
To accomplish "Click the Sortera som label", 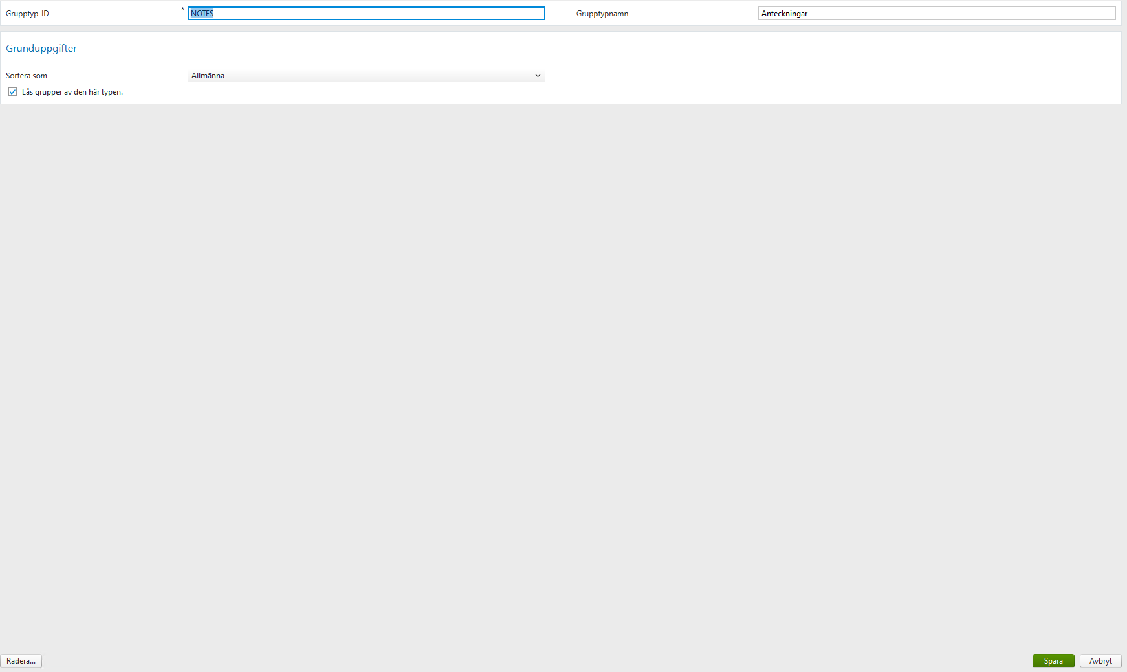I will coord(26,75).
